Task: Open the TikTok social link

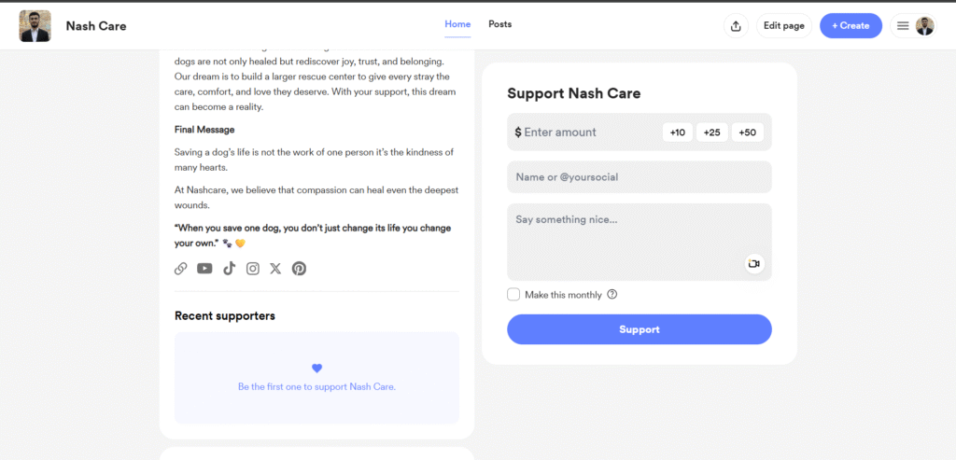Action: 229,269
